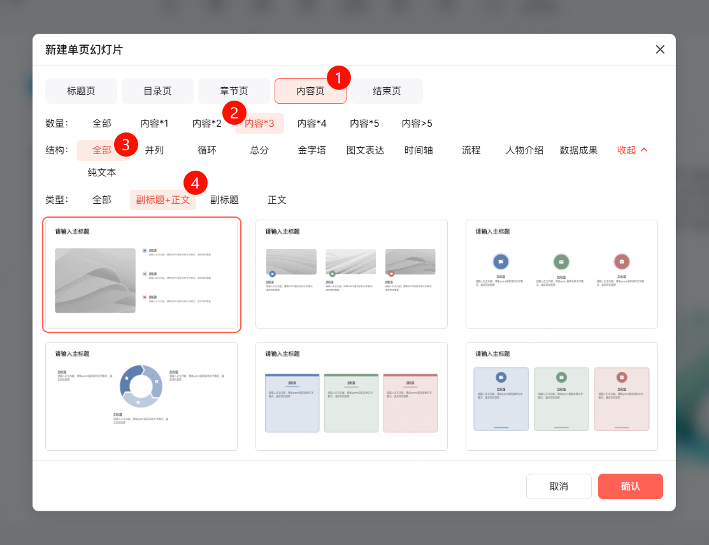Select 全部 in the 数量 row
Viewport: 709px width, 545px height.
[102, 124]
